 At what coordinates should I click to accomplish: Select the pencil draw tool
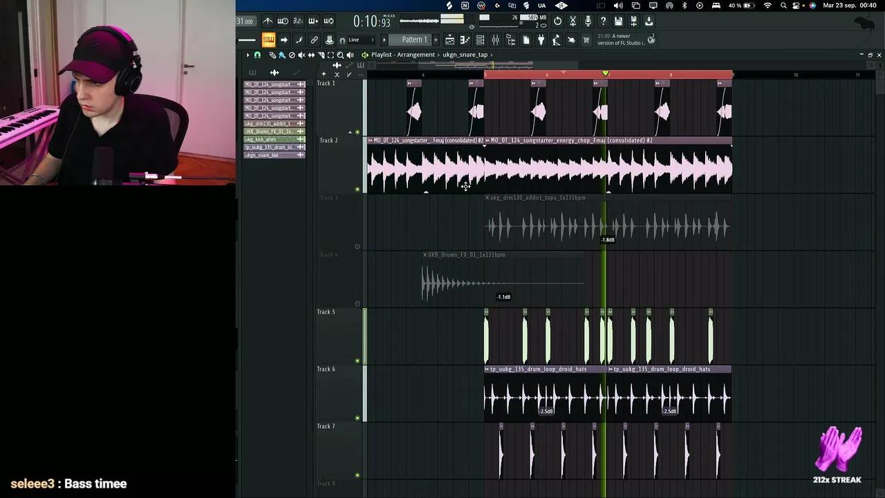272,55
